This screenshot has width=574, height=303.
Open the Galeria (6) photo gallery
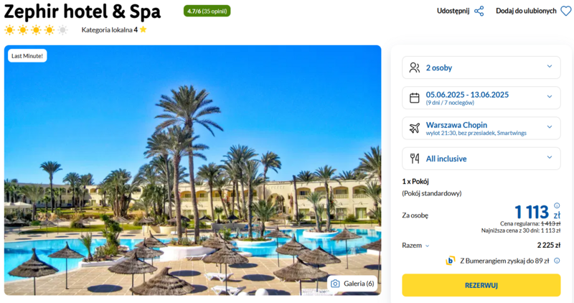352,284
